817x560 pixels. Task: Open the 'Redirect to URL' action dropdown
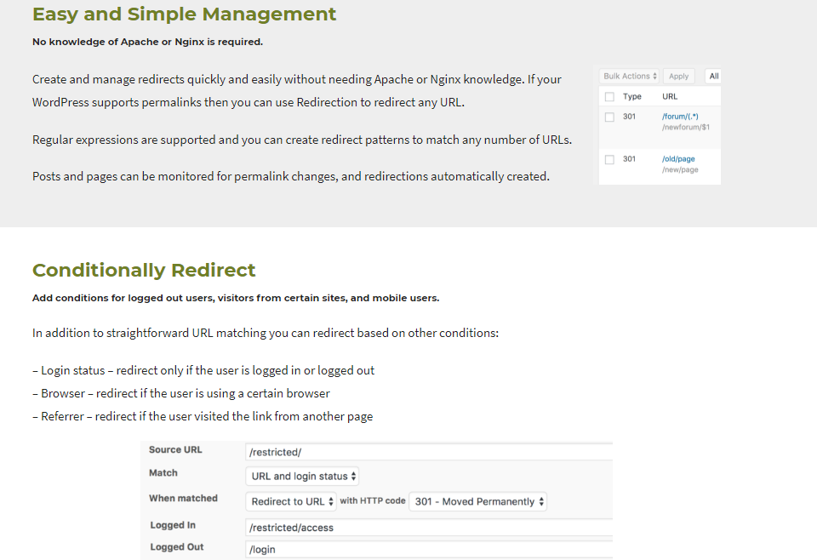click(292, 501)
